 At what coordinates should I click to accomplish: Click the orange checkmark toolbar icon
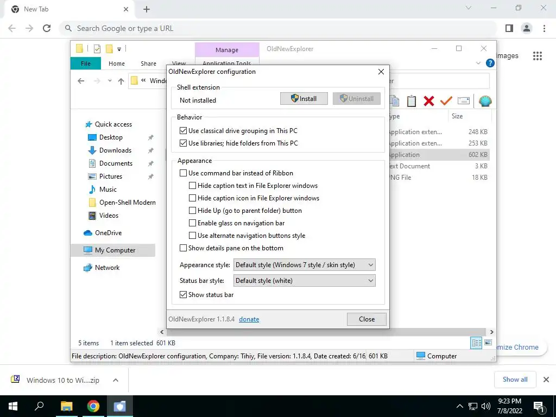[x=446, y=101]
